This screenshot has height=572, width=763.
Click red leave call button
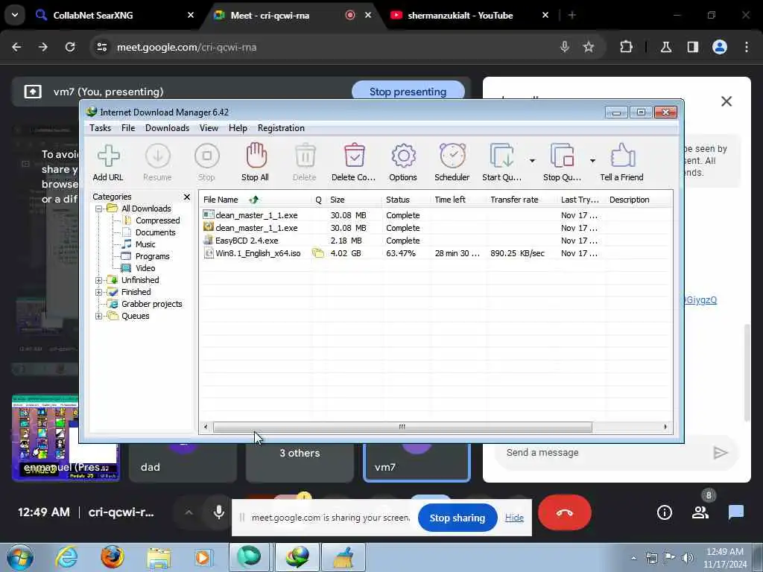565,512
